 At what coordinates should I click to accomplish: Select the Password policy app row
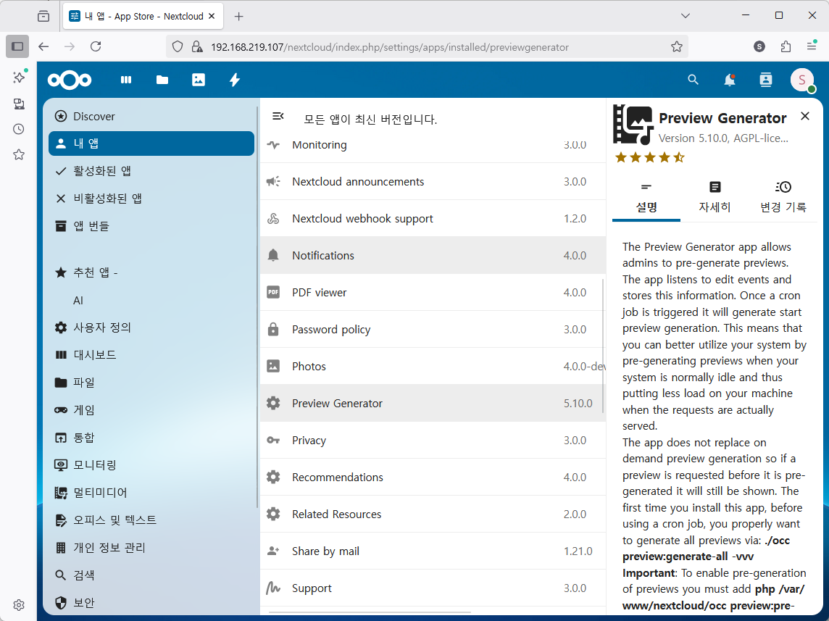[x=433, y=329]
